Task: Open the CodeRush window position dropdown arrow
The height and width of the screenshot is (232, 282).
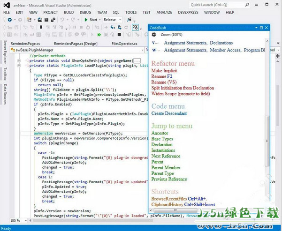Action: click(256, 28)
